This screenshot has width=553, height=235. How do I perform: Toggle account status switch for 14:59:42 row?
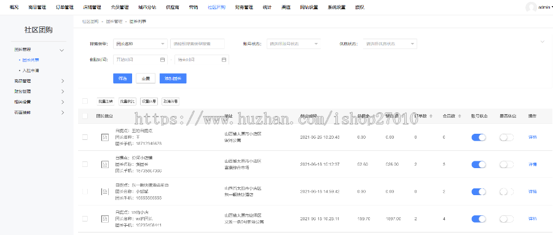coord(479,191)
